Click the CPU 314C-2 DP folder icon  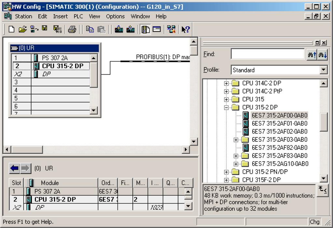pyautogui.click(x=235, y=83)
